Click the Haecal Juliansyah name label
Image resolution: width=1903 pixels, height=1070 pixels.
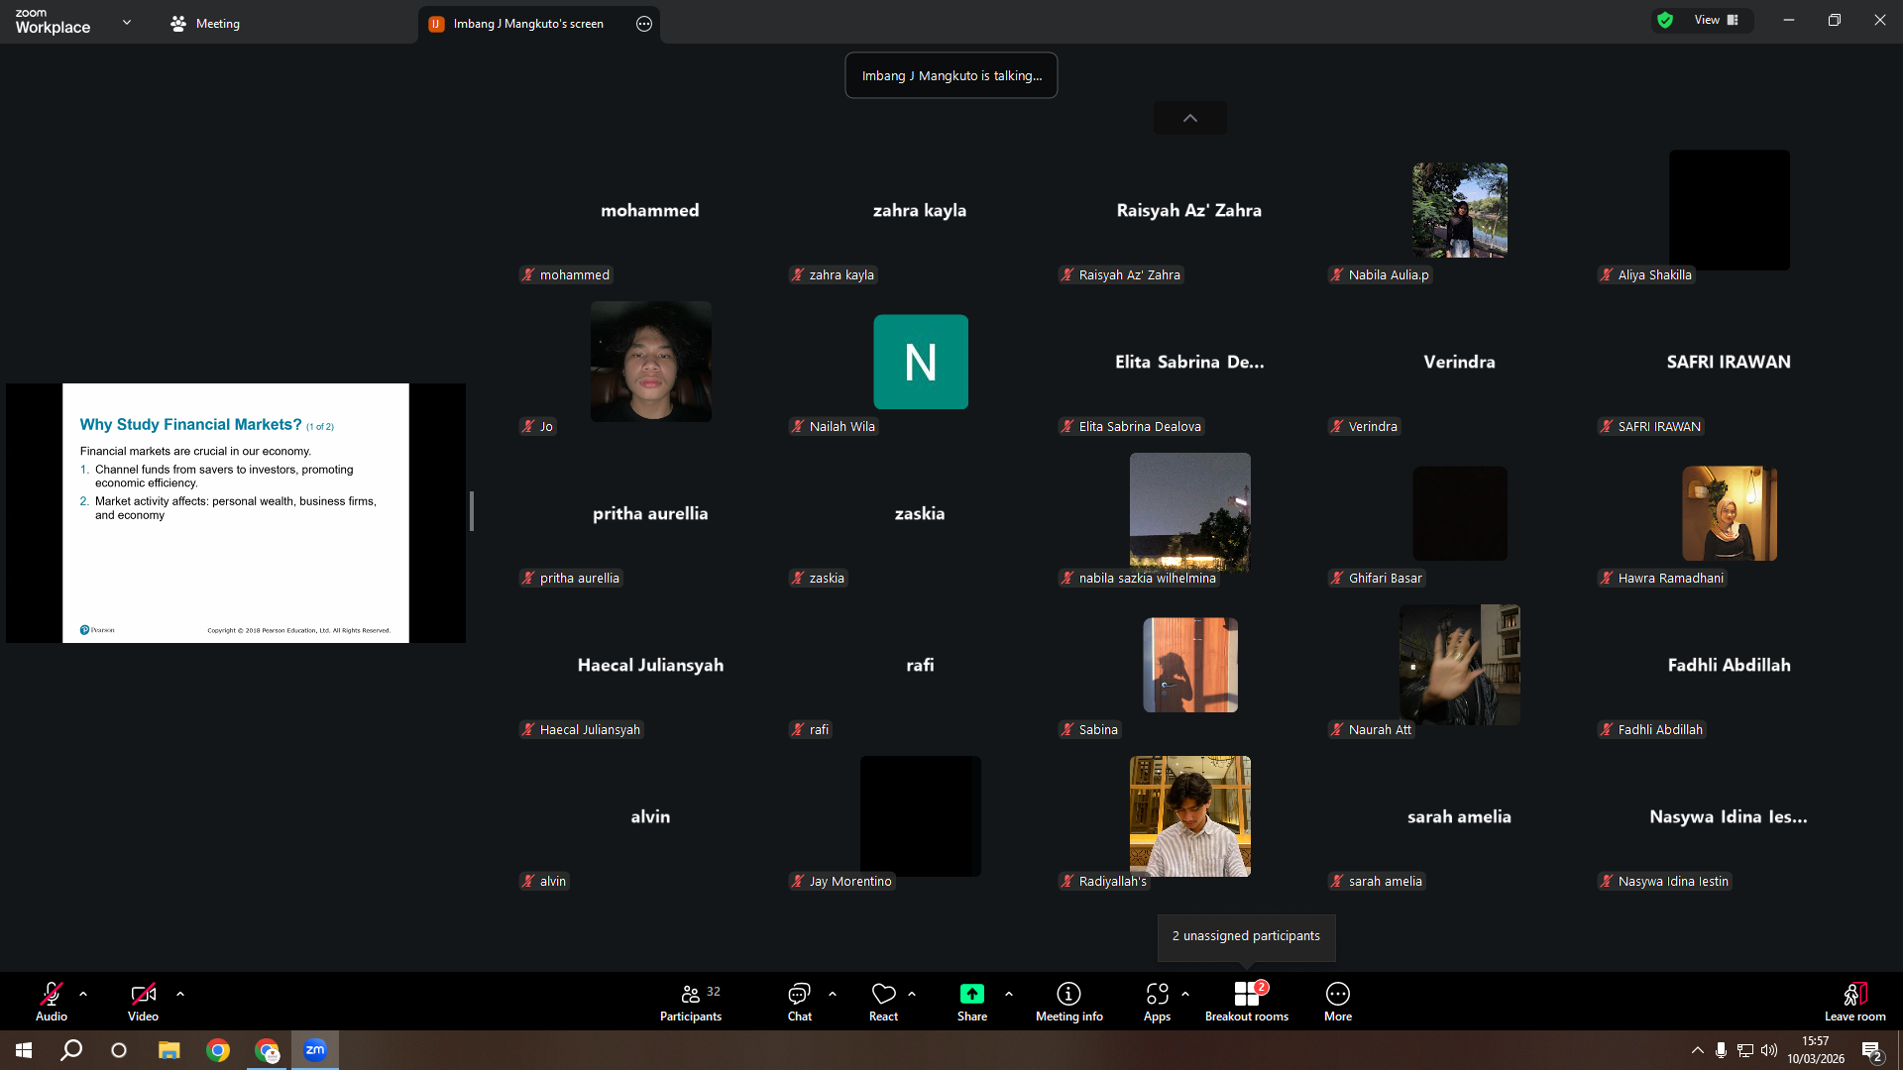(581, 729)
